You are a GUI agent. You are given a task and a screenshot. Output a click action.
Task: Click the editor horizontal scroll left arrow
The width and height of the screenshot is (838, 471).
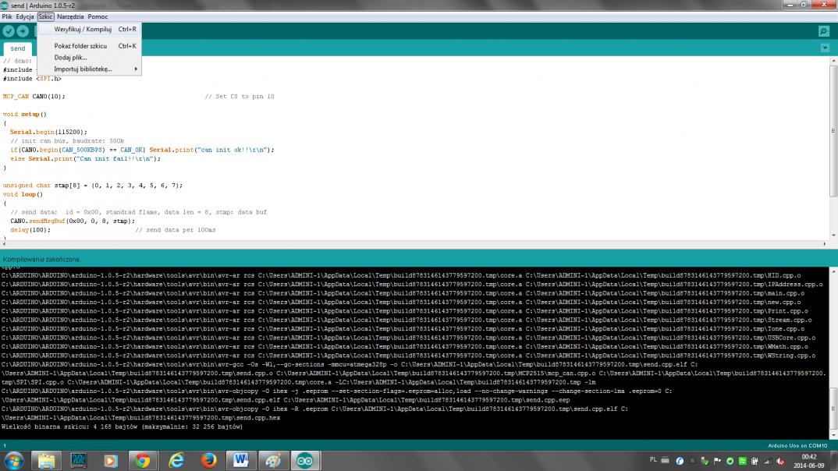click(x=4, y=243)
